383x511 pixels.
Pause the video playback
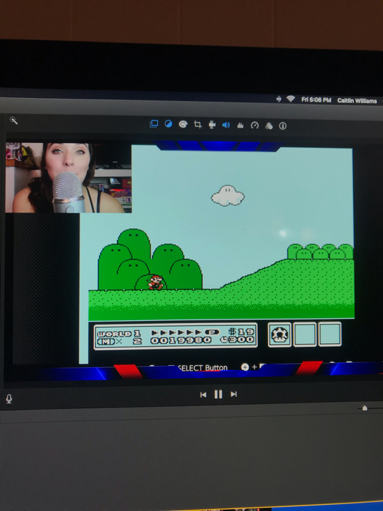218,394
